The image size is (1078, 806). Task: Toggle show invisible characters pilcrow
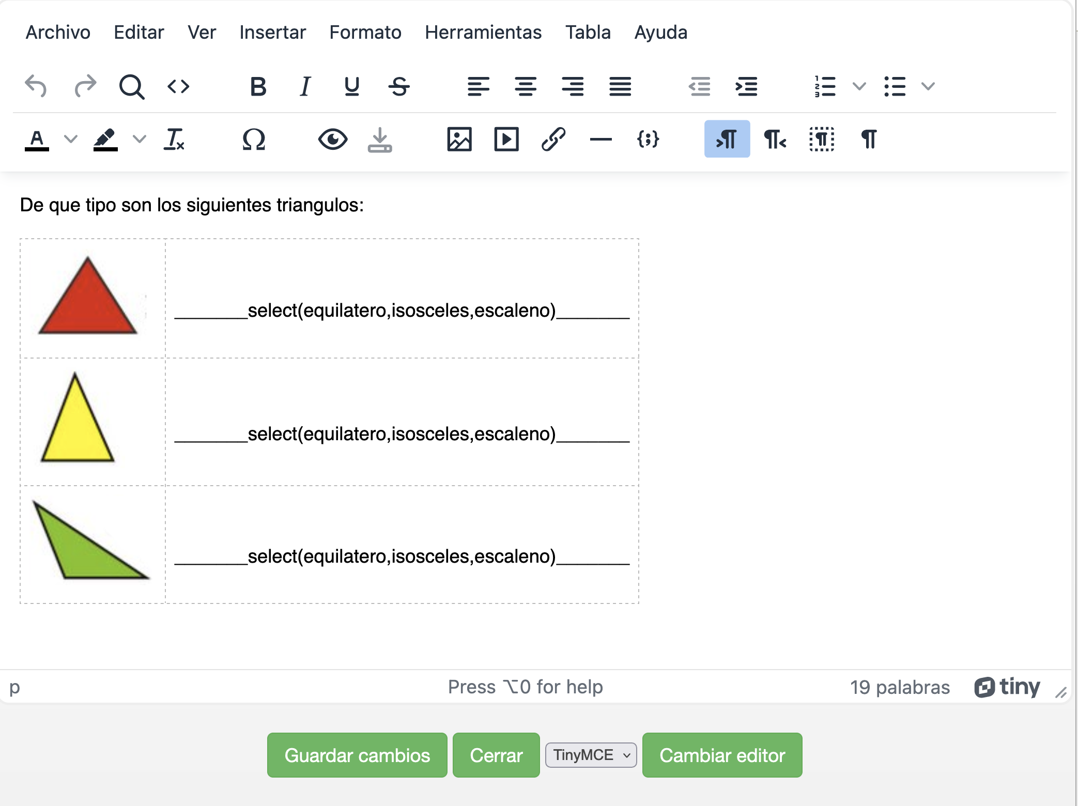click(869, 139)
